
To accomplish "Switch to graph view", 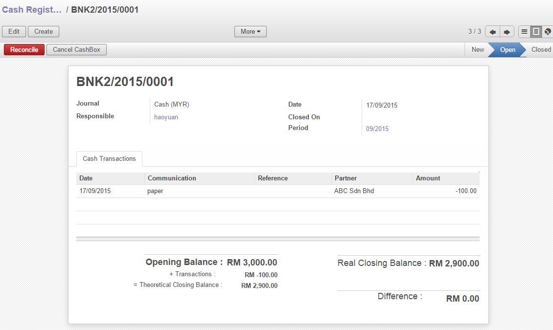I will (x=547, y=31).
